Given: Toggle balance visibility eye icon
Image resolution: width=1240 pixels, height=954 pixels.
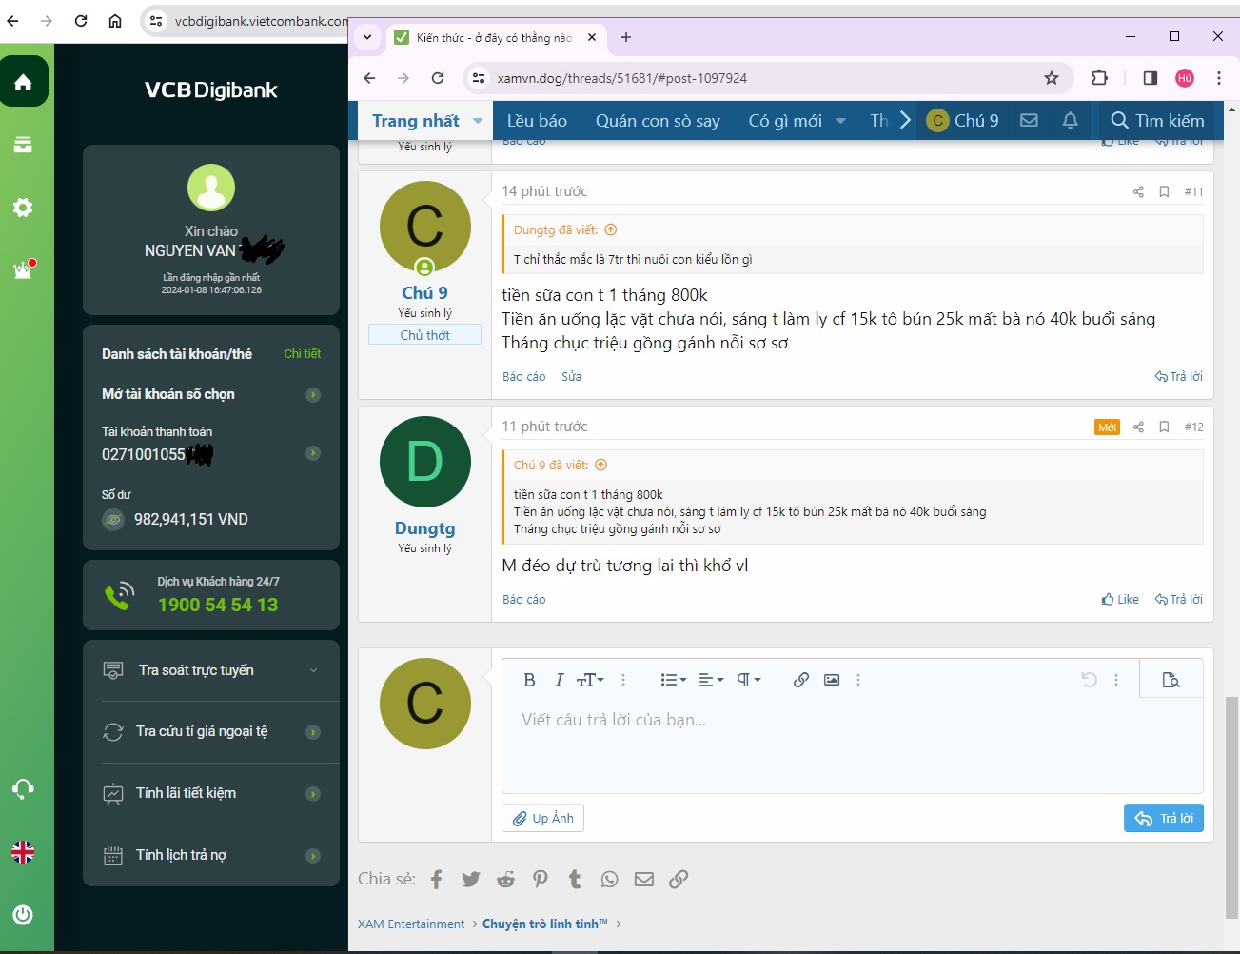Looking at the screenshot, I should pyautogui.click(x=113, y=520).
